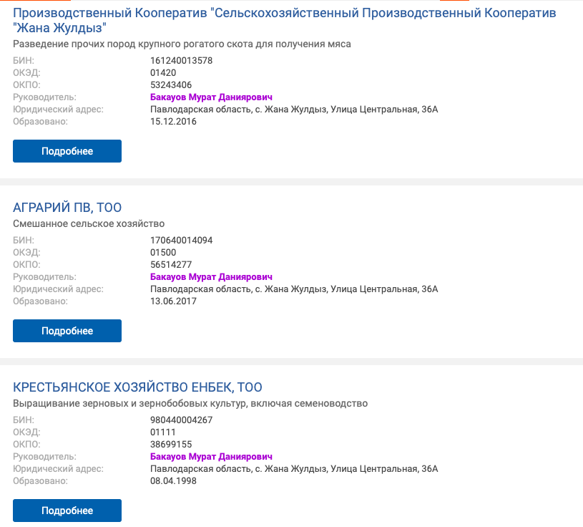Click the founding date 13.06.2017
Image resolution: width=583 pixels, height=527 pixels.
173,301
